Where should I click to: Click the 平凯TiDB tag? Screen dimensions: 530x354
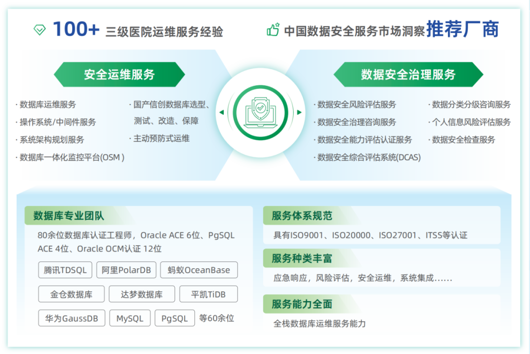click(209, 294)
